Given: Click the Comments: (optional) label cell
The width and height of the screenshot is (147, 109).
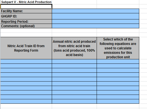Looking at the screenshot, I should point(26,26).
